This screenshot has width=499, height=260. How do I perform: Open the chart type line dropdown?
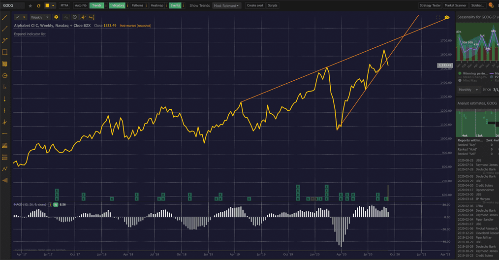pyautogui.click(x=21, y=17)
